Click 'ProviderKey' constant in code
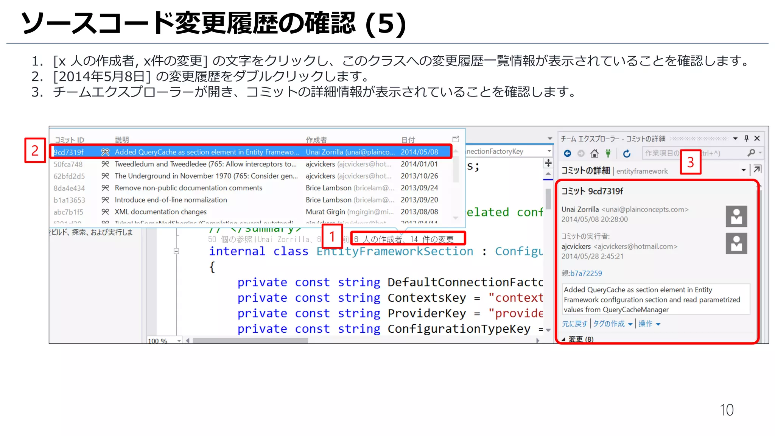775x436 pixels. [427, 313]
